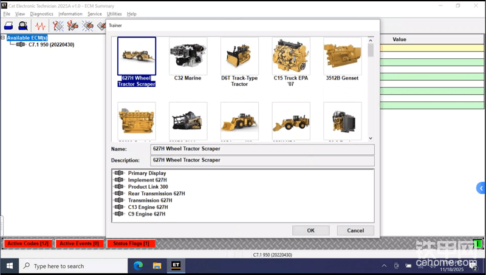Click the Active Codes [12] indicator
The image size is (486, 275).
click(28, 243)
